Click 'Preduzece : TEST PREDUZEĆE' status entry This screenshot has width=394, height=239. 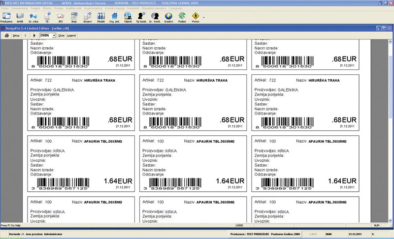click(250, 234)
